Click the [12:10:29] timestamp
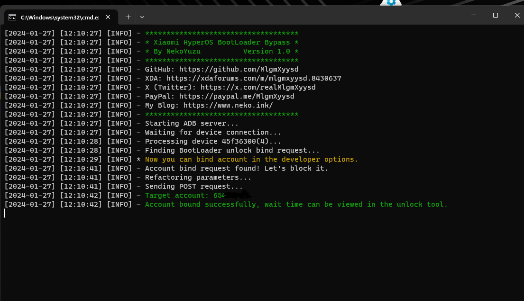The width and height of the screenshot is (524, 301). (x=81, y=160)
